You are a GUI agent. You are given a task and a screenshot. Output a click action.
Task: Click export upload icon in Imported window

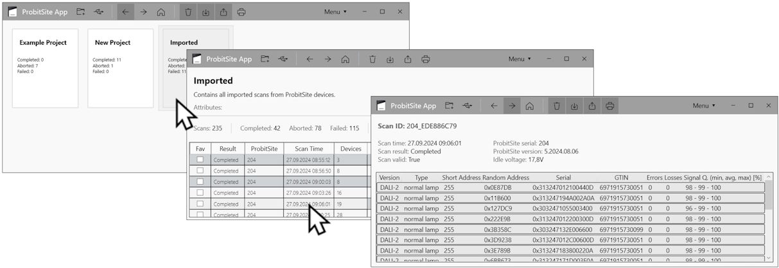tap(408, 59)
